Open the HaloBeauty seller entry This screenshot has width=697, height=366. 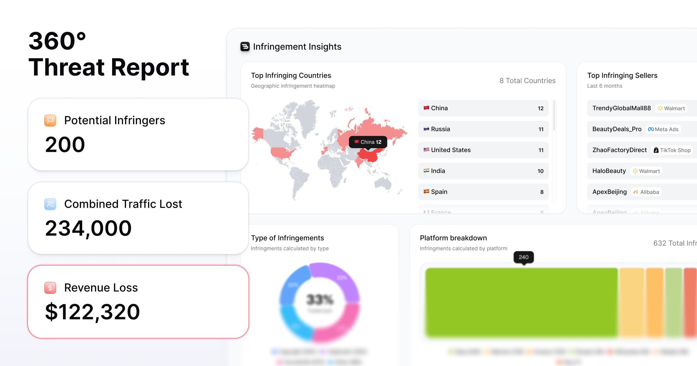coord(609,171)
